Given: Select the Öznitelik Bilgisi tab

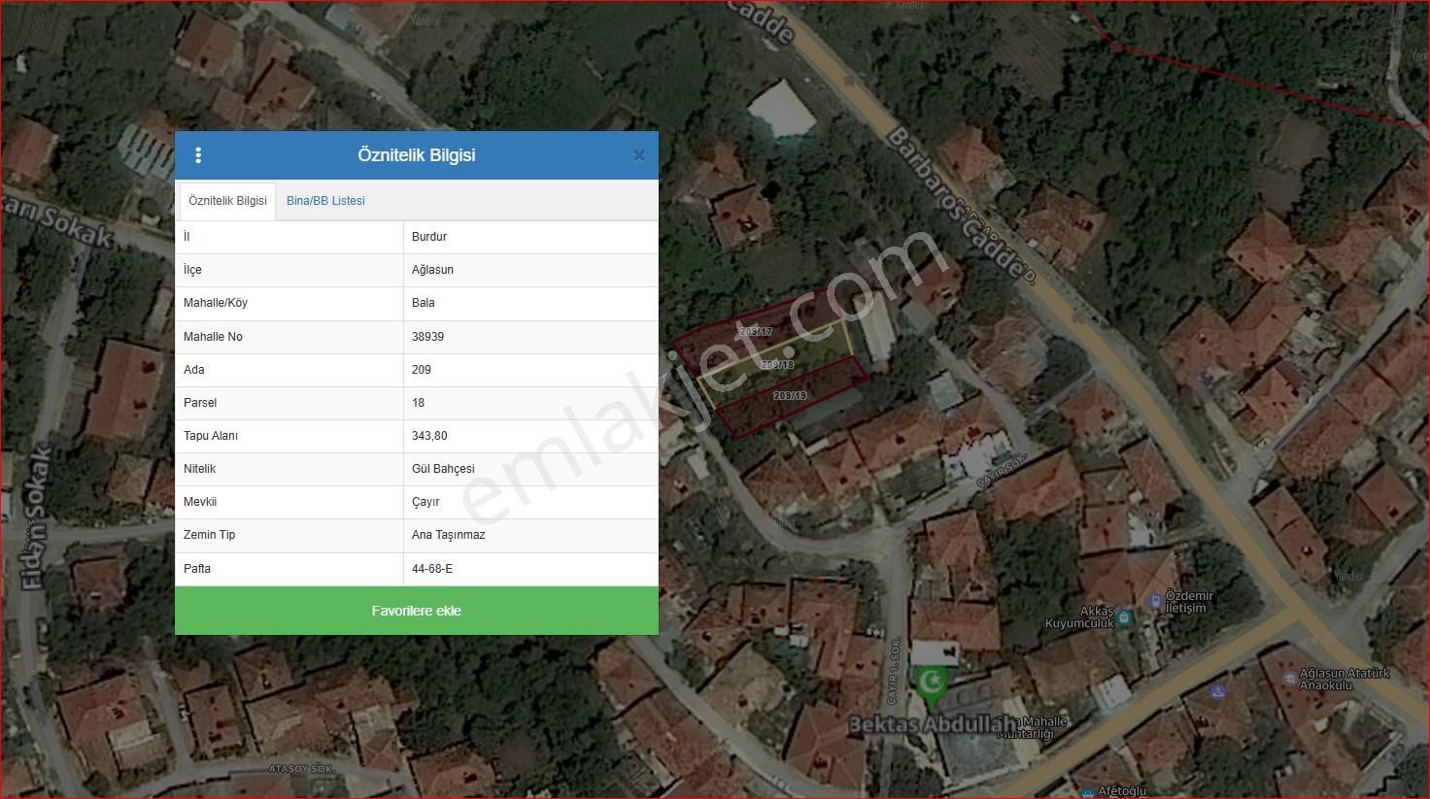Looking at the screenshot, I should 227,201.
